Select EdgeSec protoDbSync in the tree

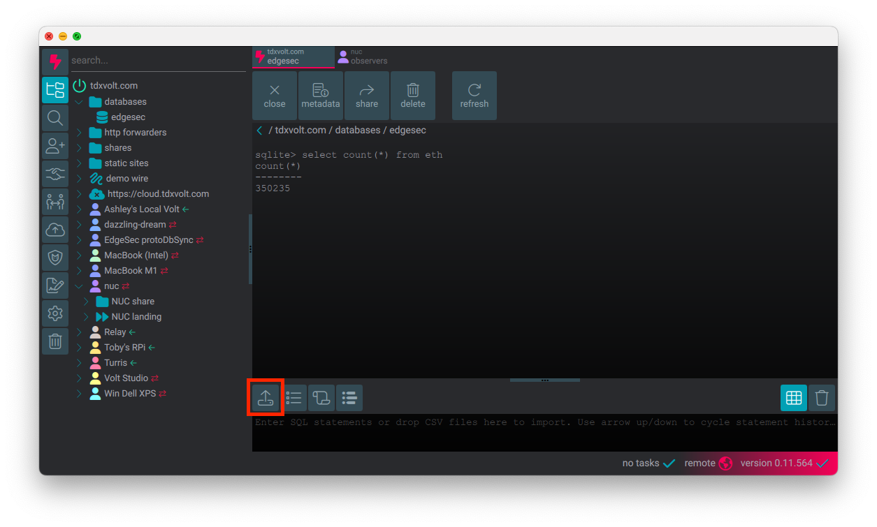[x=149, y=240]
